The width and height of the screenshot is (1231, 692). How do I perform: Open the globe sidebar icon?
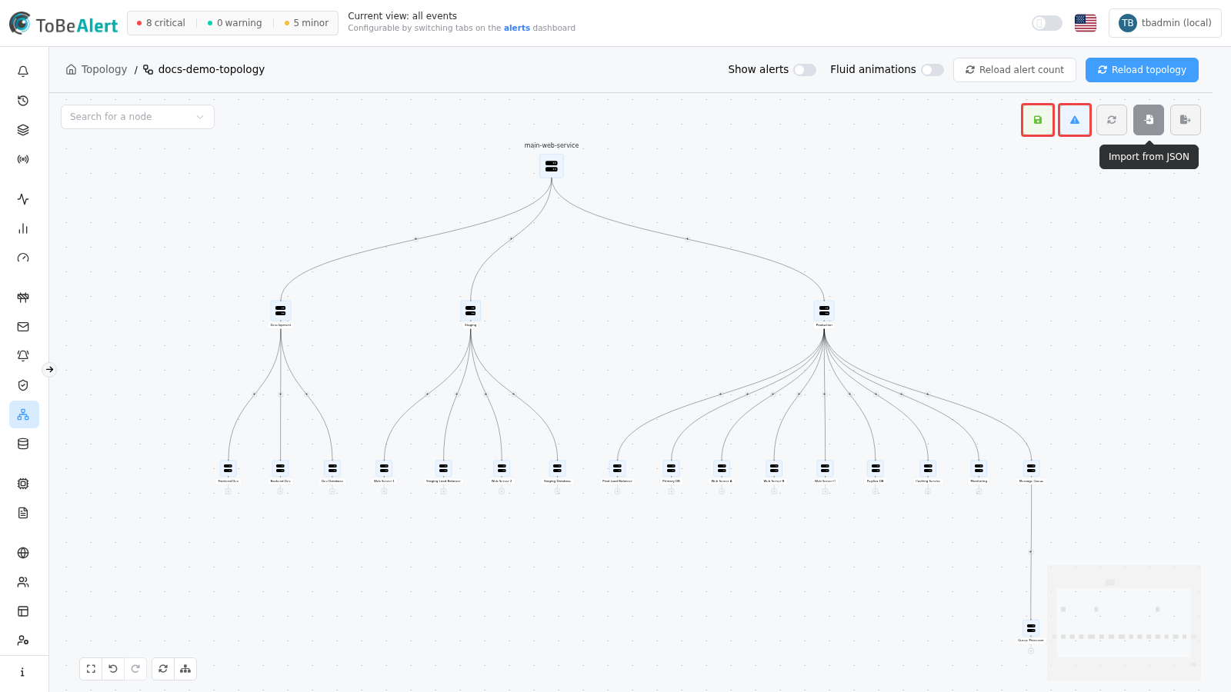23,553
